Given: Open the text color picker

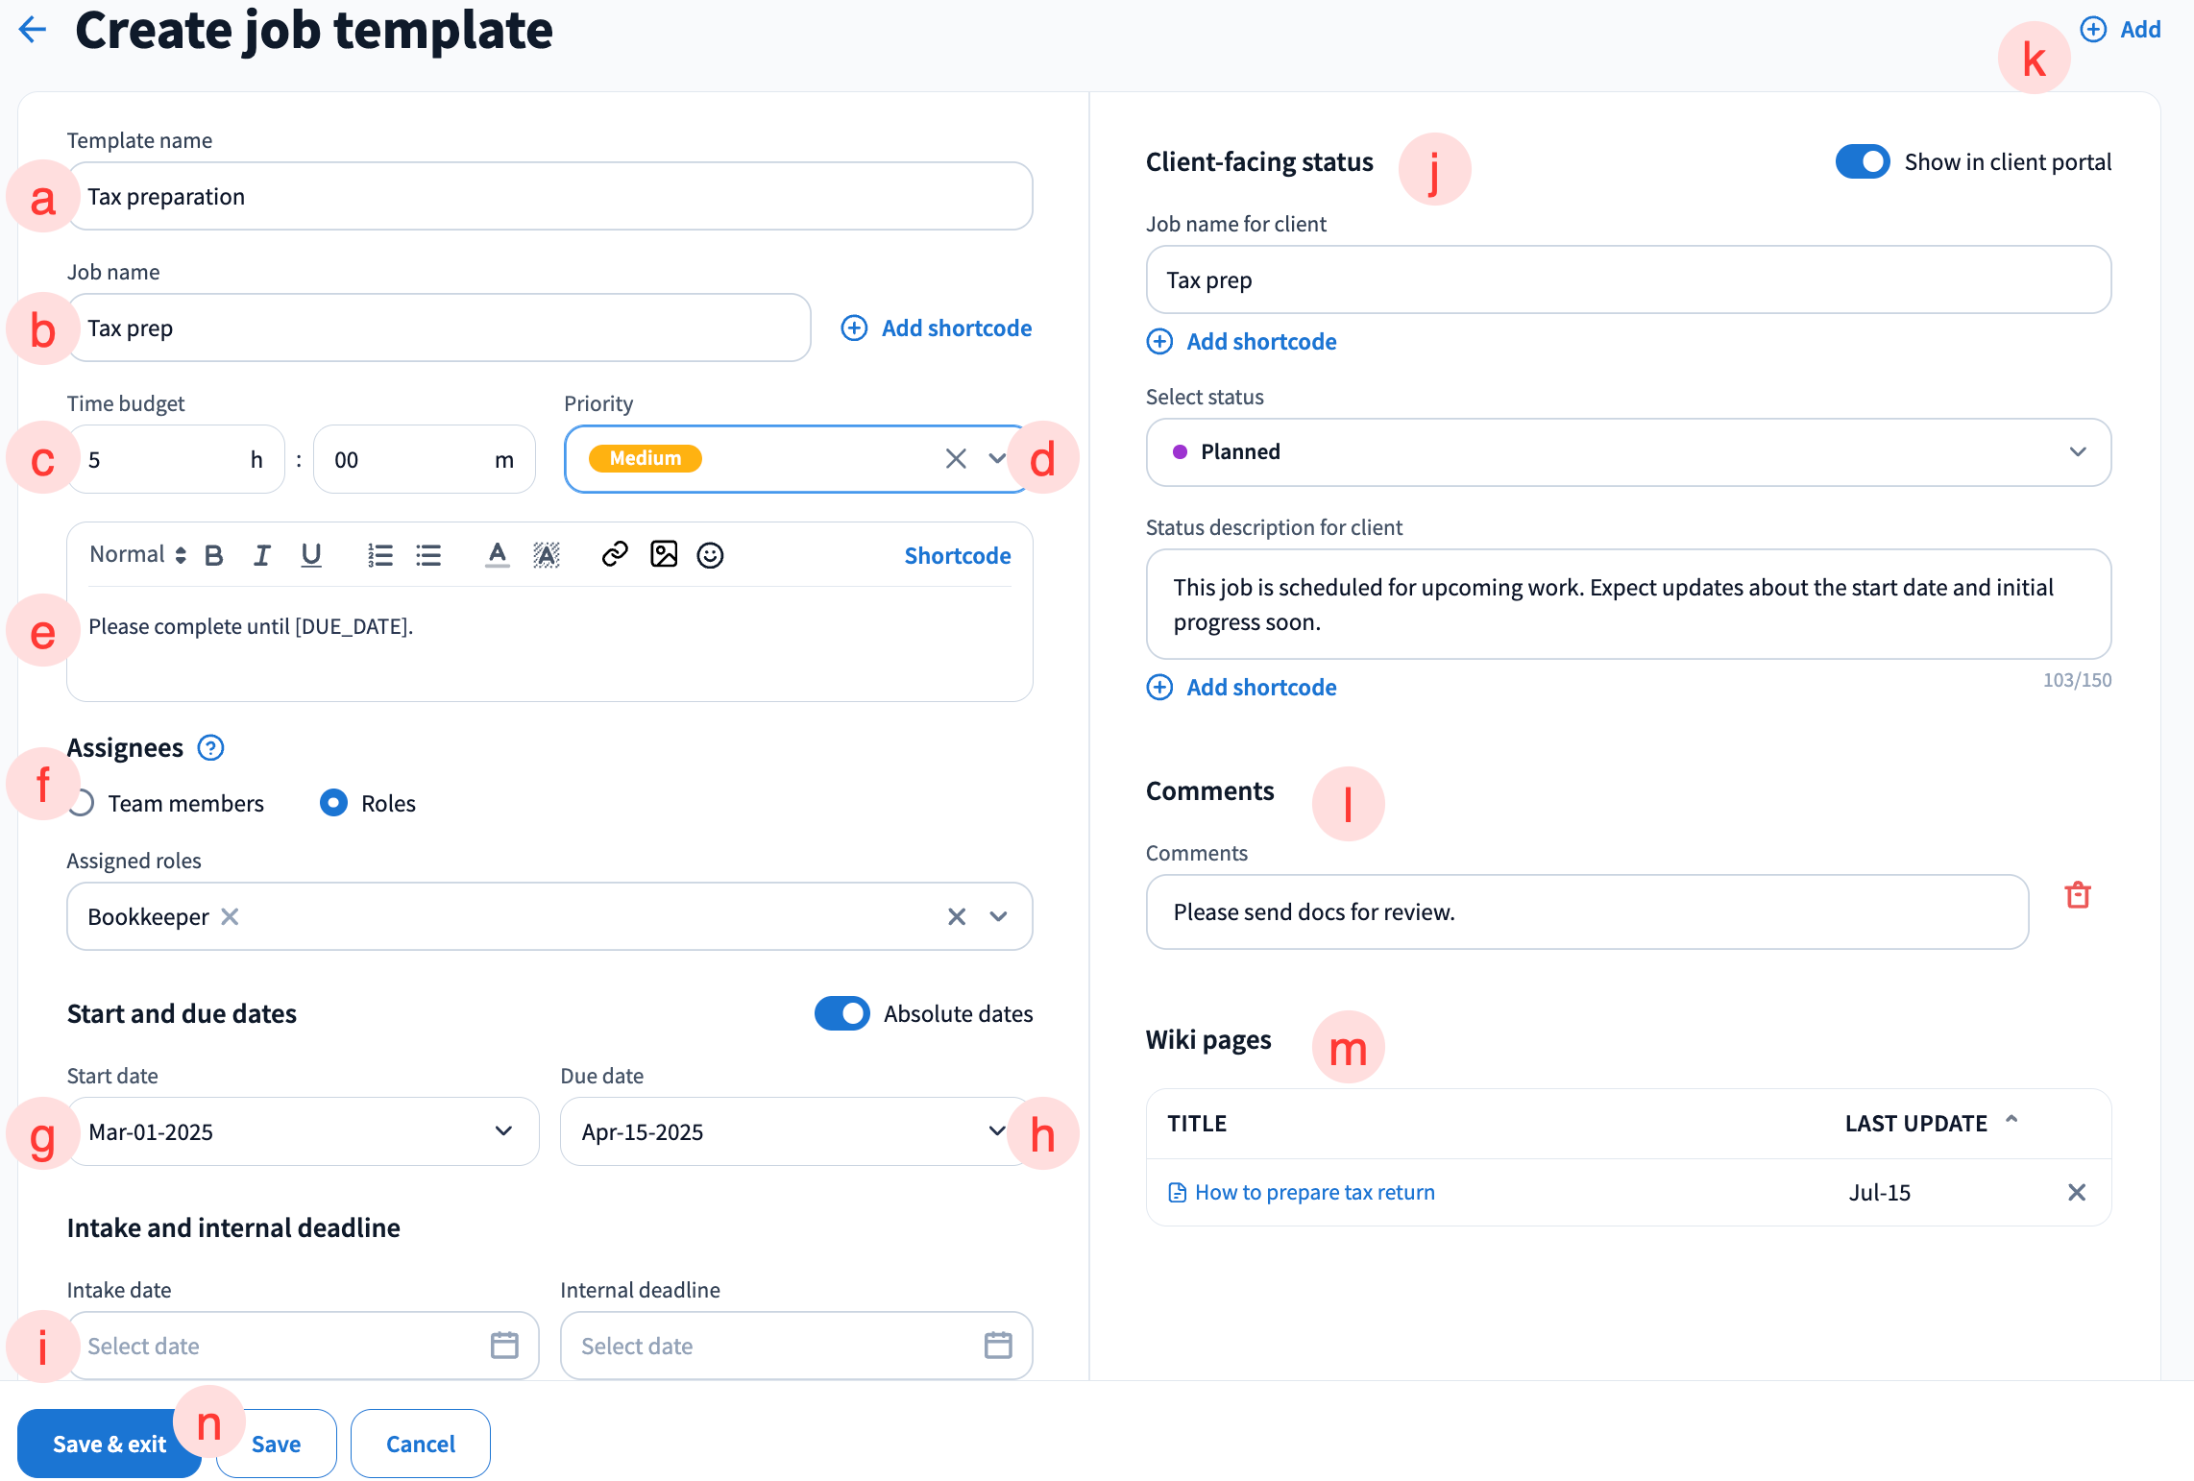Looking at the screenshot, I should coord(497,555).
